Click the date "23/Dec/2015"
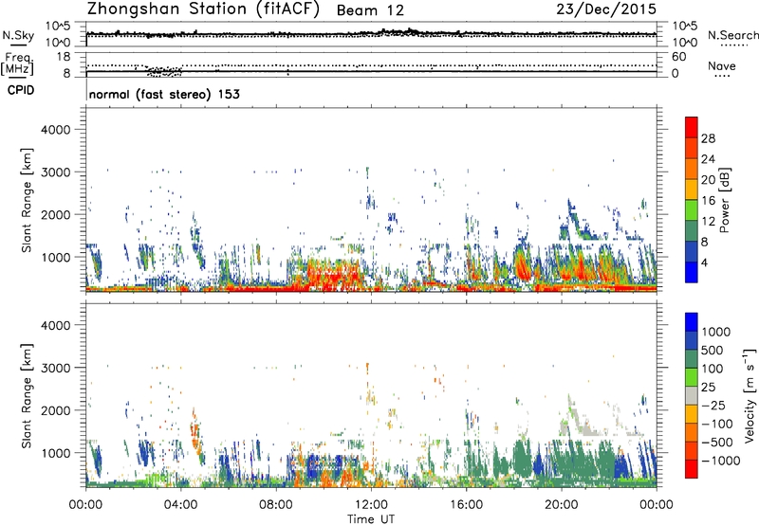The height and width of the screenshot is (525, 759). tap(606, 9)
